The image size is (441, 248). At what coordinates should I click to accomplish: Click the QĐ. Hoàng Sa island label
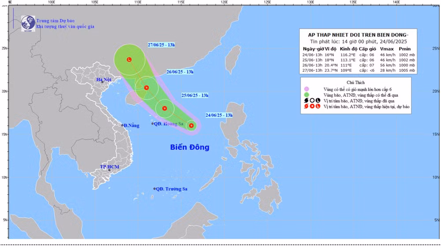point(169,124)
